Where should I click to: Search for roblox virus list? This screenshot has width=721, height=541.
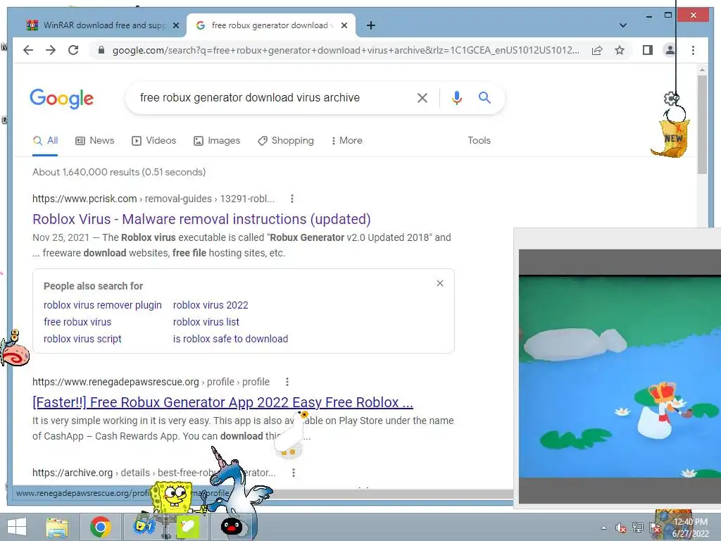[206, 322]
